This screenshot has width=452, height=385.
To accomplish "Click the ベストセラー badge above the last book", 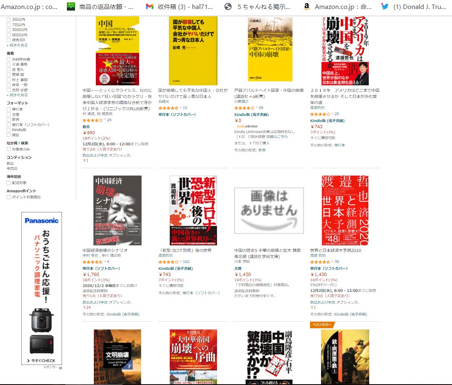I will pos(322,325).
